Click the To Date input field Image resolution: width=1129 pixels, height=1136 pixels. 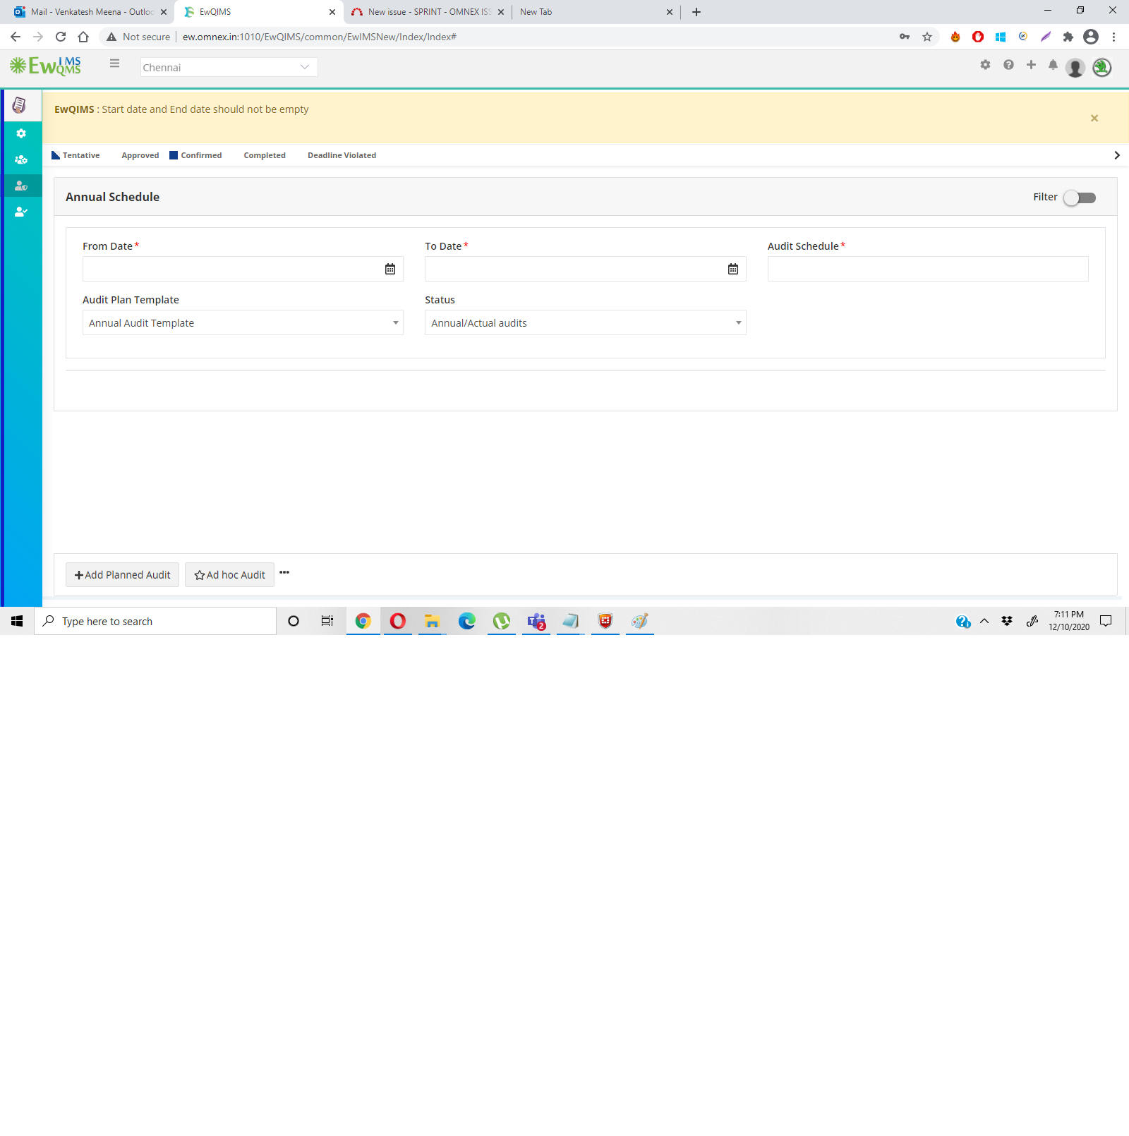click(586, 269)
